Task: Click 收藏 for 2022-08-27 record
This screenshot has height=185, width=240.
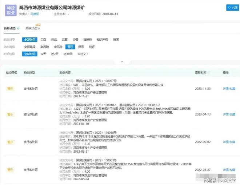Action: [x=232, y=170]
